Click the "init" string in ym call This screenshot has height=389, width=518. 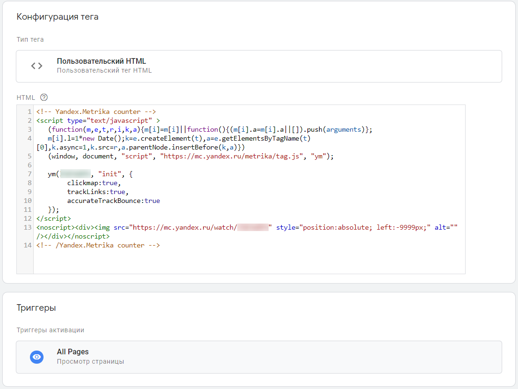pos(109,174)
